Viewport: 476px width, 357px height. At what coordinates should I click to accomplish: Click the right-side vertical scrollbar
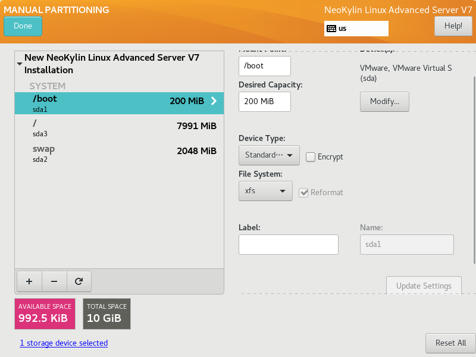tap(474, 170)
